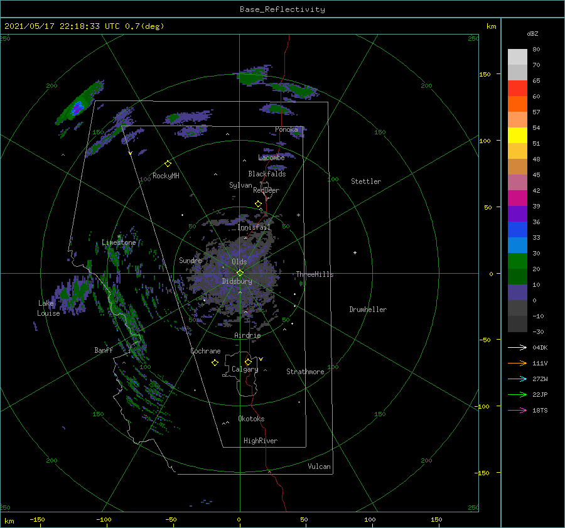Click the -150 tick on bottom axis
Viewport: 565px width, 528px height.
click(x=37, y=520)
